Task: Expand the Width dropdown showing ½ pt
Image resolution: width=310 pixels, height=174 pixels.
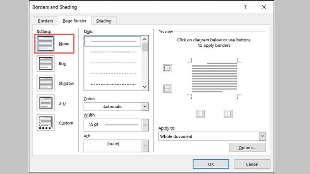Action: click(x=145, y=125)
